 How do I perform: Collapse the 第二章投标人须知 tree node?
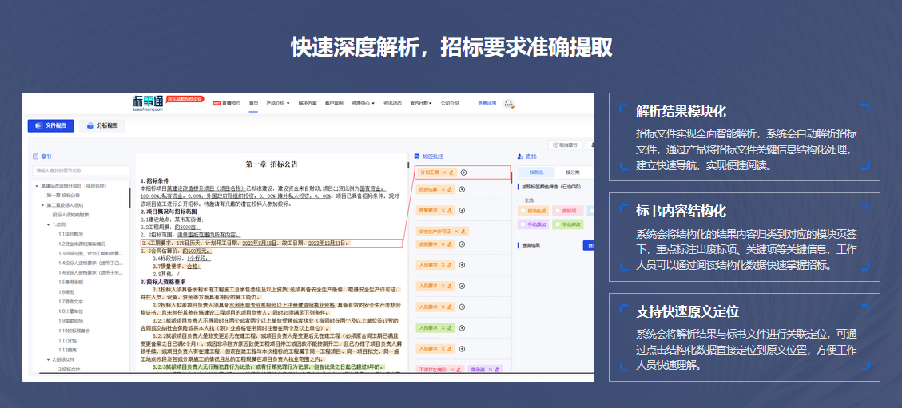(42, 205)
